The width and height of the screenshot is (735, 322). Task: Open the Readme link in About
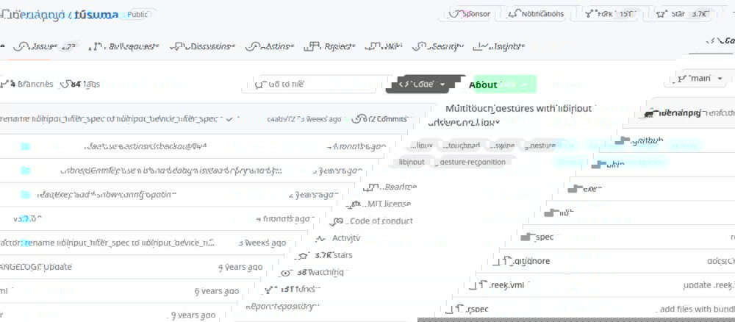(390, 187)
